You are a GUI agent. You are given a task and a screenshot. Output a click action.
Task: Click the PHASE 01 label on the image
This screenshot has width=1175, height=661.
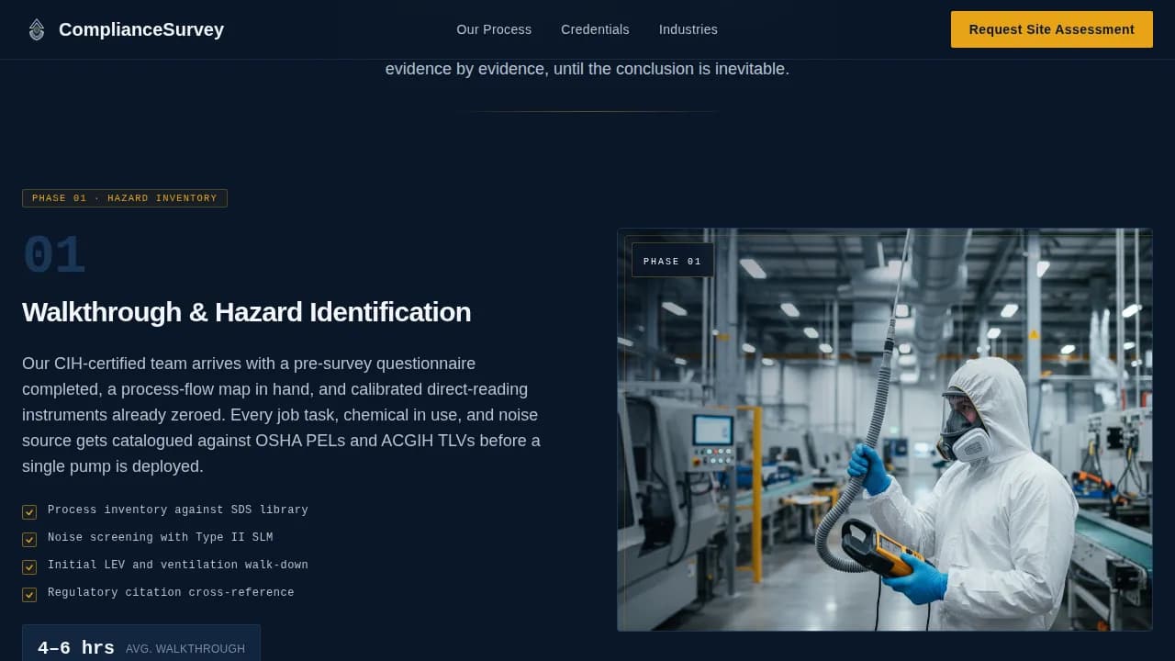pyautogui.click(x=672, y=261)
